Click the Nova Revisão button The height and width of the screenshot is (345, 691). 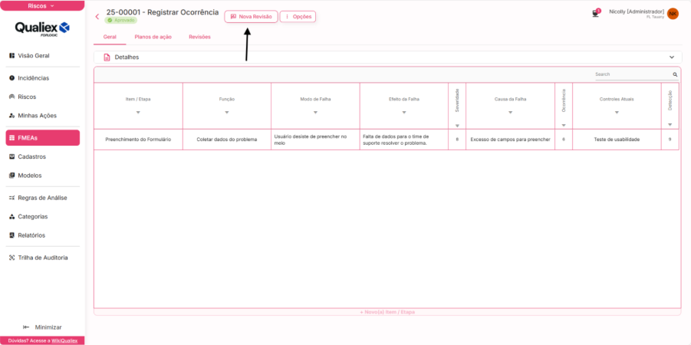tap(251, 16)
